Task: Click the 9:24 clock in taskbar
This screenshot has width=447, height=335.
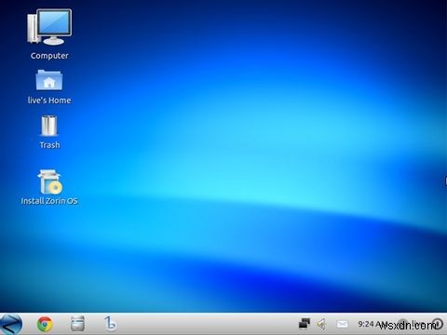Action: (x=372, y=324)
